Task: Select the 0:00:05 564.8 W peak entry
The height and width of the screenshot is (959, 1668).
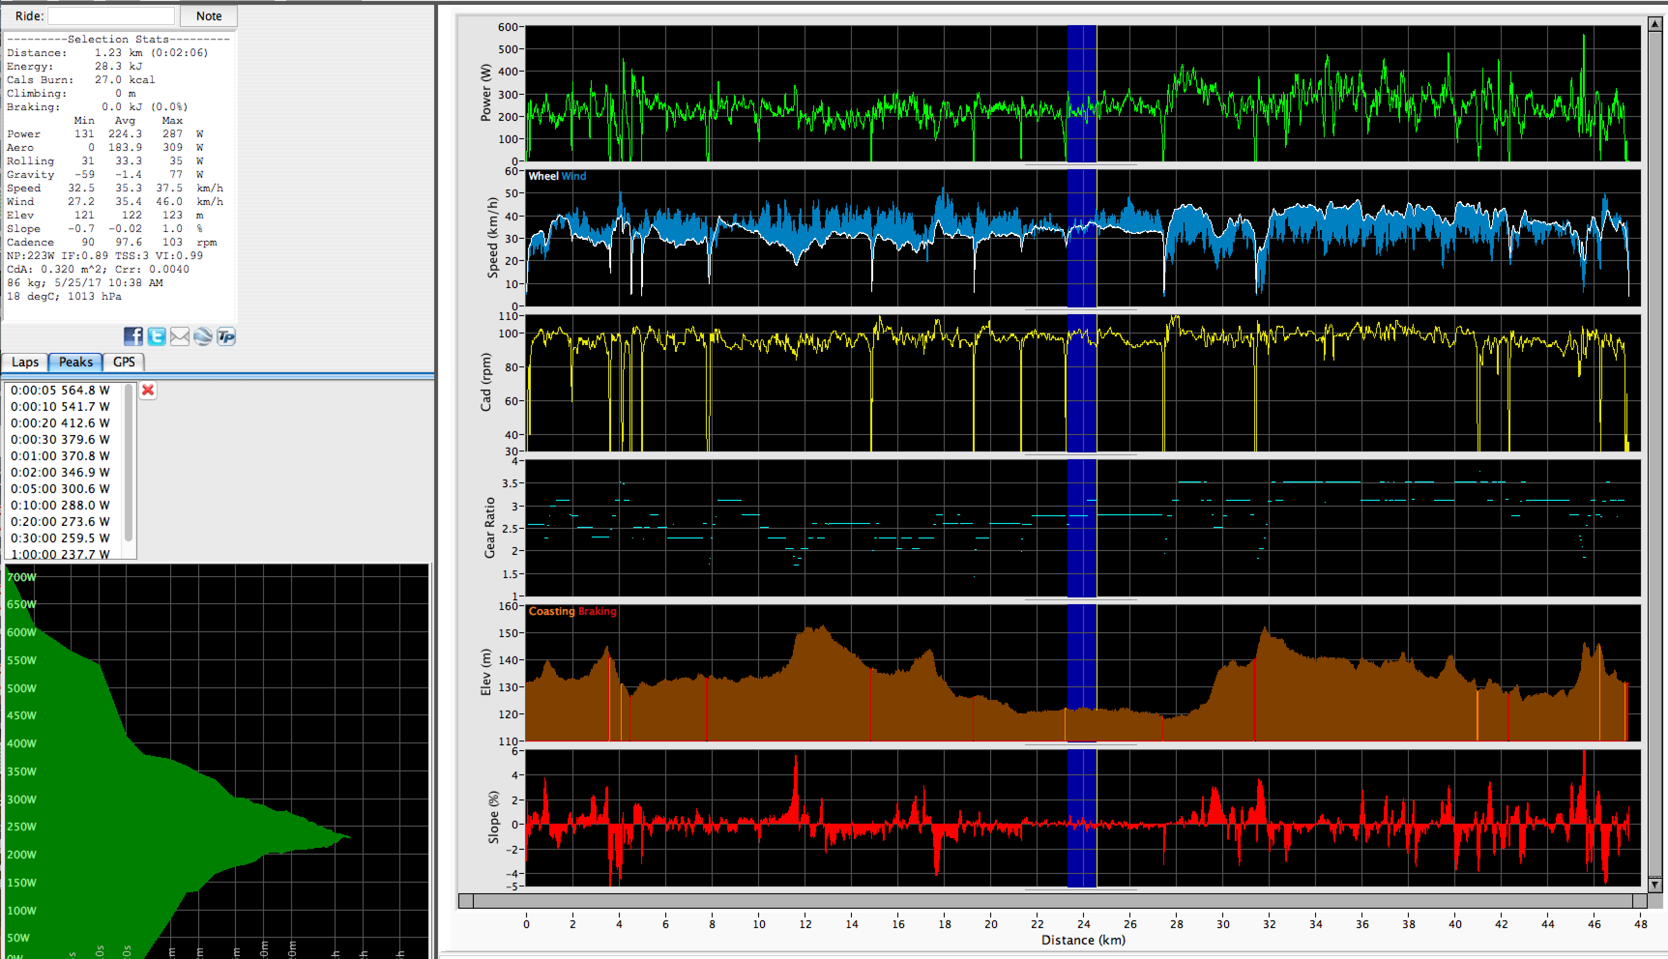Action: click(59, 390)
